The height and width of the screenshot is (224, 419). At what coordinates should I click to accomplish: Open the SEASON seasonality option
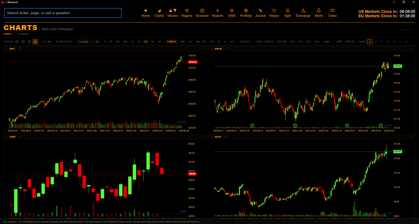tap(282, 42)
